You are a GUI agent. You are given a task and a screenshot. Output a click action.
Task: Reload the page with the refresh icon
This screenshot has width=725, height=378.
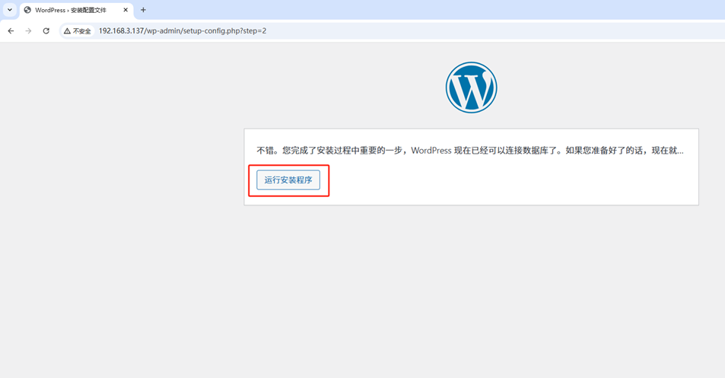pos(46,31)
